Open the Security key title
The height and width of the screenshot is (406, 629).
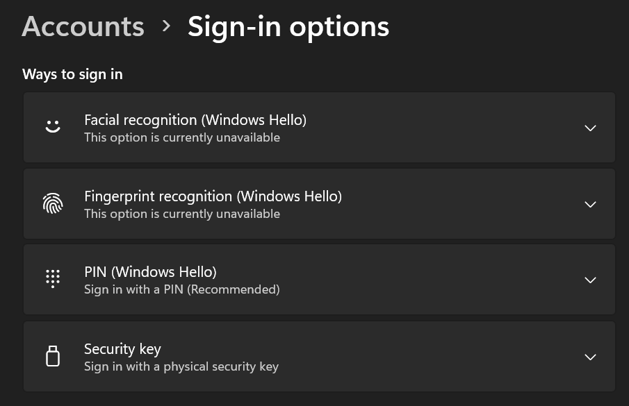click(x=122, y=348)
